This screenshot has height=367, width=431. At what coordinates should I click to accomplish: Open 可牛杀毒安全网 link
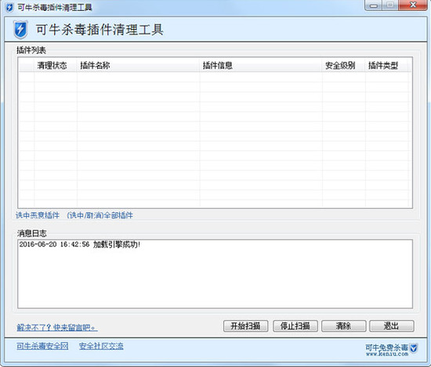[42, 346]
